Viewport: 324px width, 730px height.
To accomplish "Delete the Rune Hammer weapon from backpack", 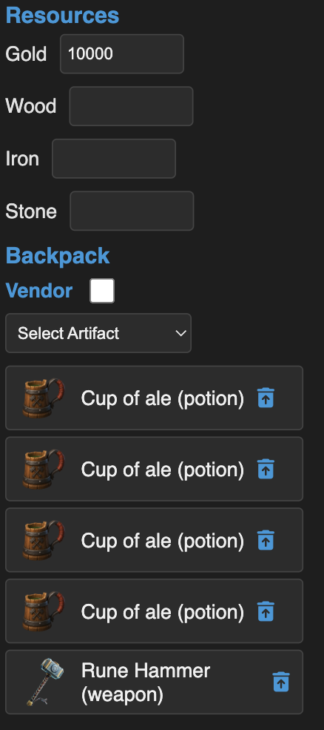I will [x=281, y=682].
